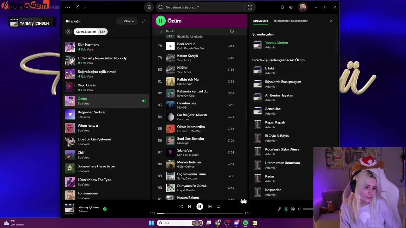The image size is (406, 228).
Task: Open notifications bell icon
Action: 282,7
